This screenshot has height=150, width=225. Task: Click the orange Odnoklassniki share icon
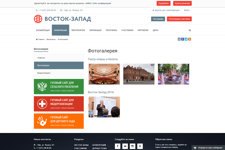(189, 39)
